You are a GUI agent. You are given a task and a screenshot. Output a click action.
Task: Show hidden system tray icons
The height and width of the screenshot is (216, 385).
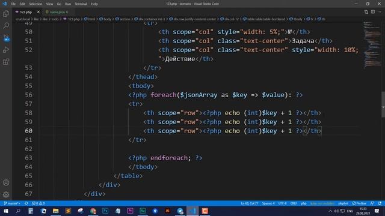tap(330, 211)
